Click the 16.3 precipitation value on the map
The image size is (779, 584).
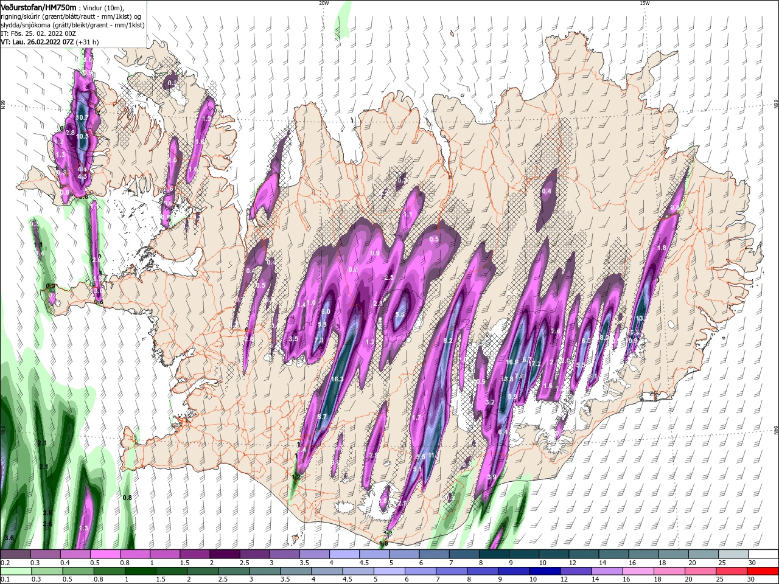point(337,379)
